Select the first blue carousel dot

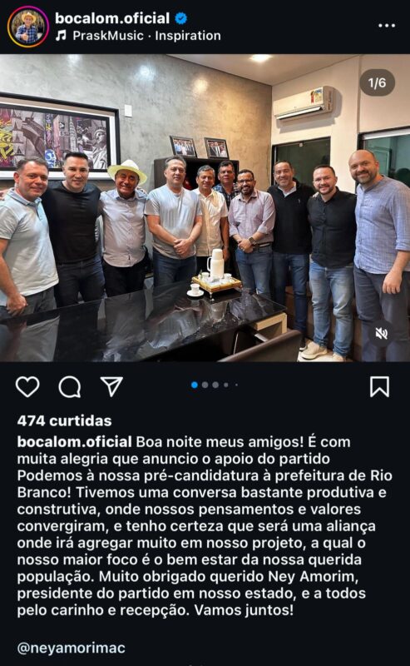(x=195, y=385)
